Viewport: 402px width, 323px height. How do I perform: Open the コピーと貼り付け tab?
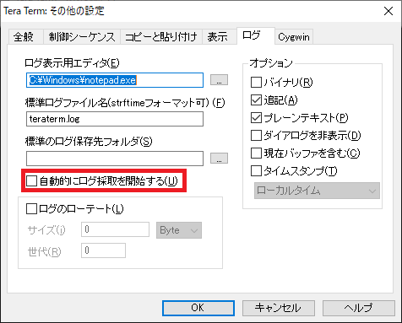pyautogui.click(x=161, y=37)
